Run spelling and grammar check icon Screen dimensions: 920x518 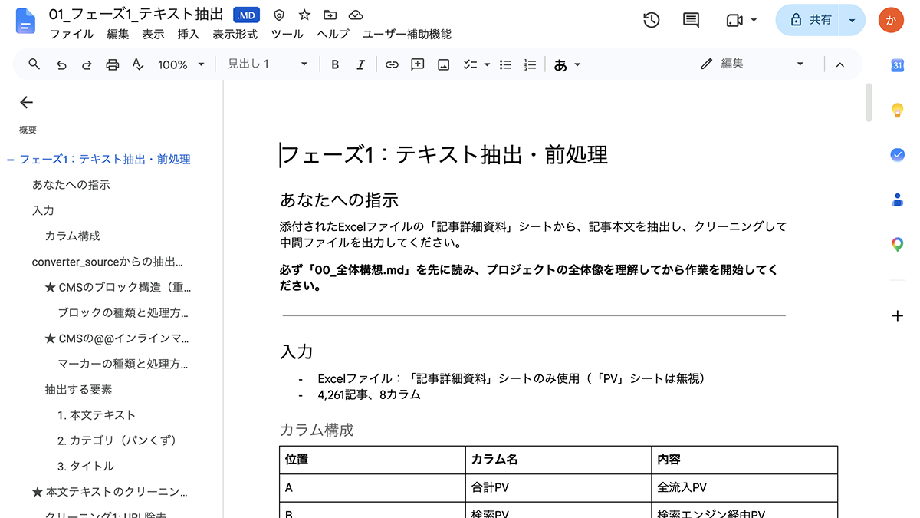(138, 64)
